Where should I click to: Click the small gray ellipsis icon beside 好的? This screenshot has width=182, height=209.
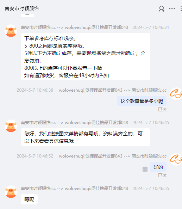[145, 169]
